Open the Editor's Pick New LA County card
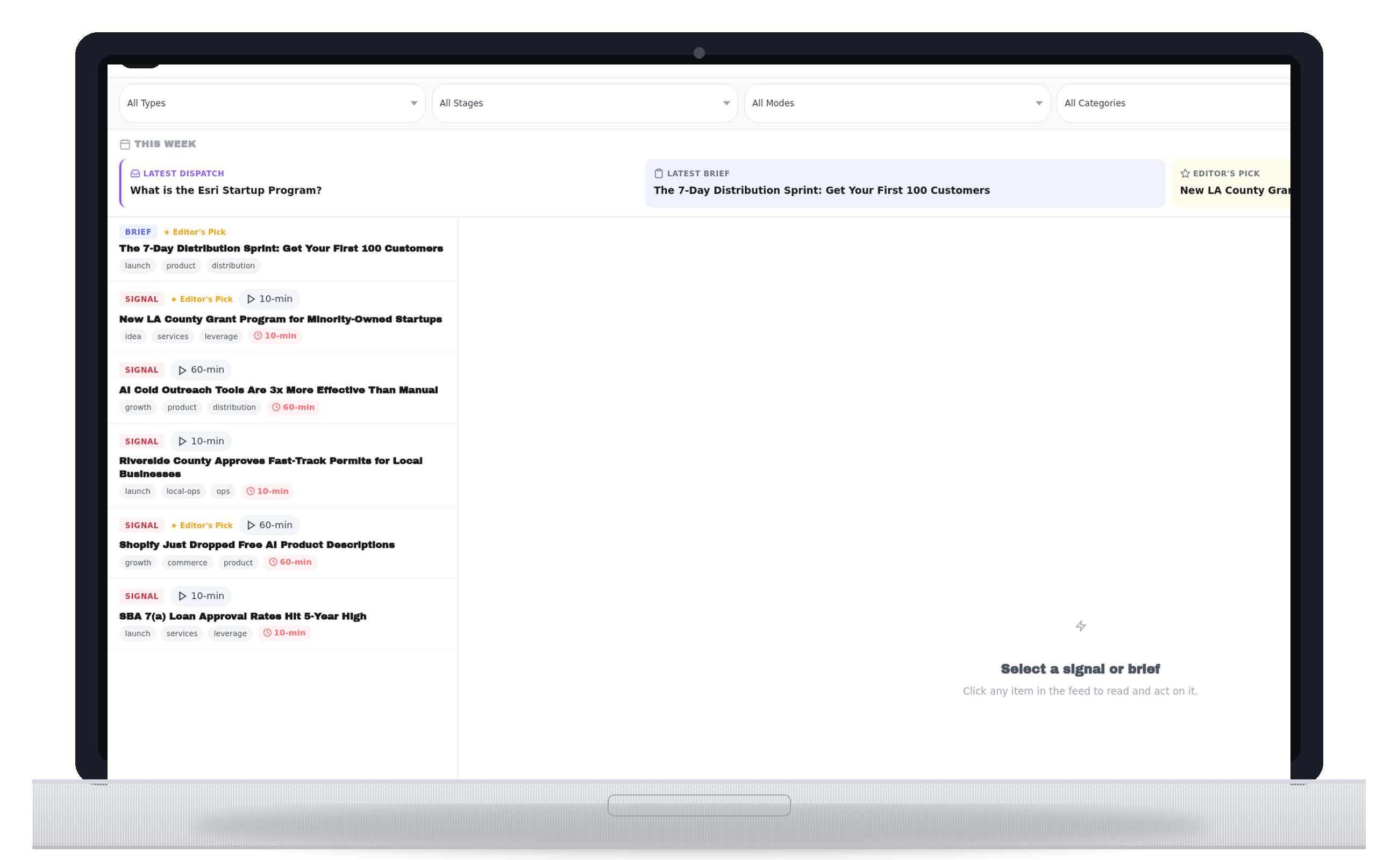 1231,183
